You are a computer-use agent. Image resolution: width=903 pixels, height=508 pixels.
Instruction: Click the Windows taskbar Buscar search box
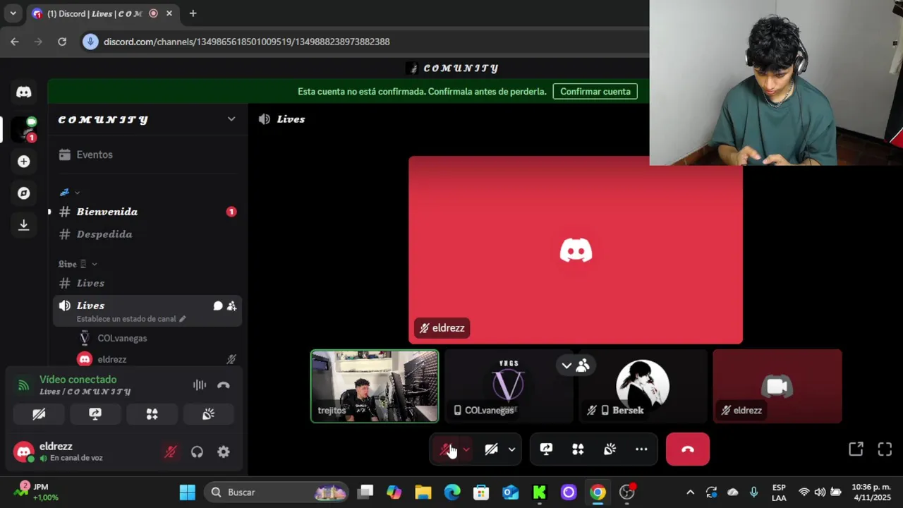pyautogui.click(x=278, y=492)
